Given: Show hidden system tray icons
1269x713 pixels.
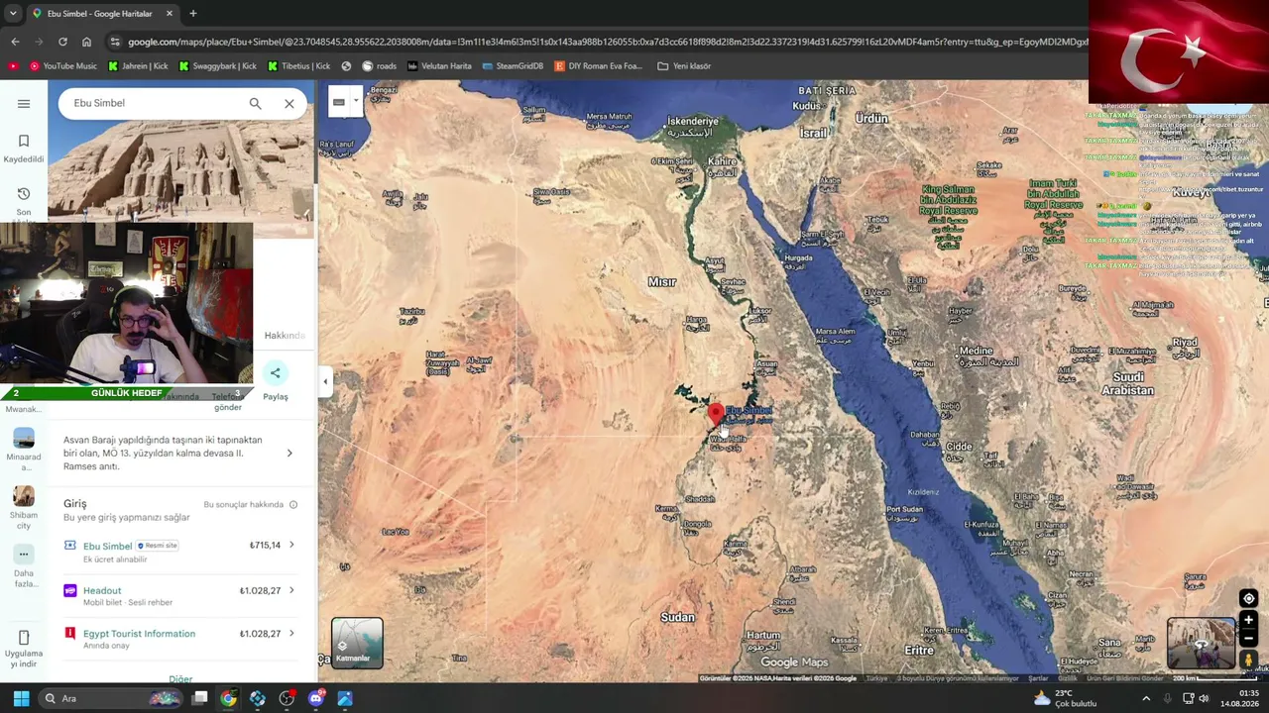Looking at the screenshot, I should tap(1146, 698).
